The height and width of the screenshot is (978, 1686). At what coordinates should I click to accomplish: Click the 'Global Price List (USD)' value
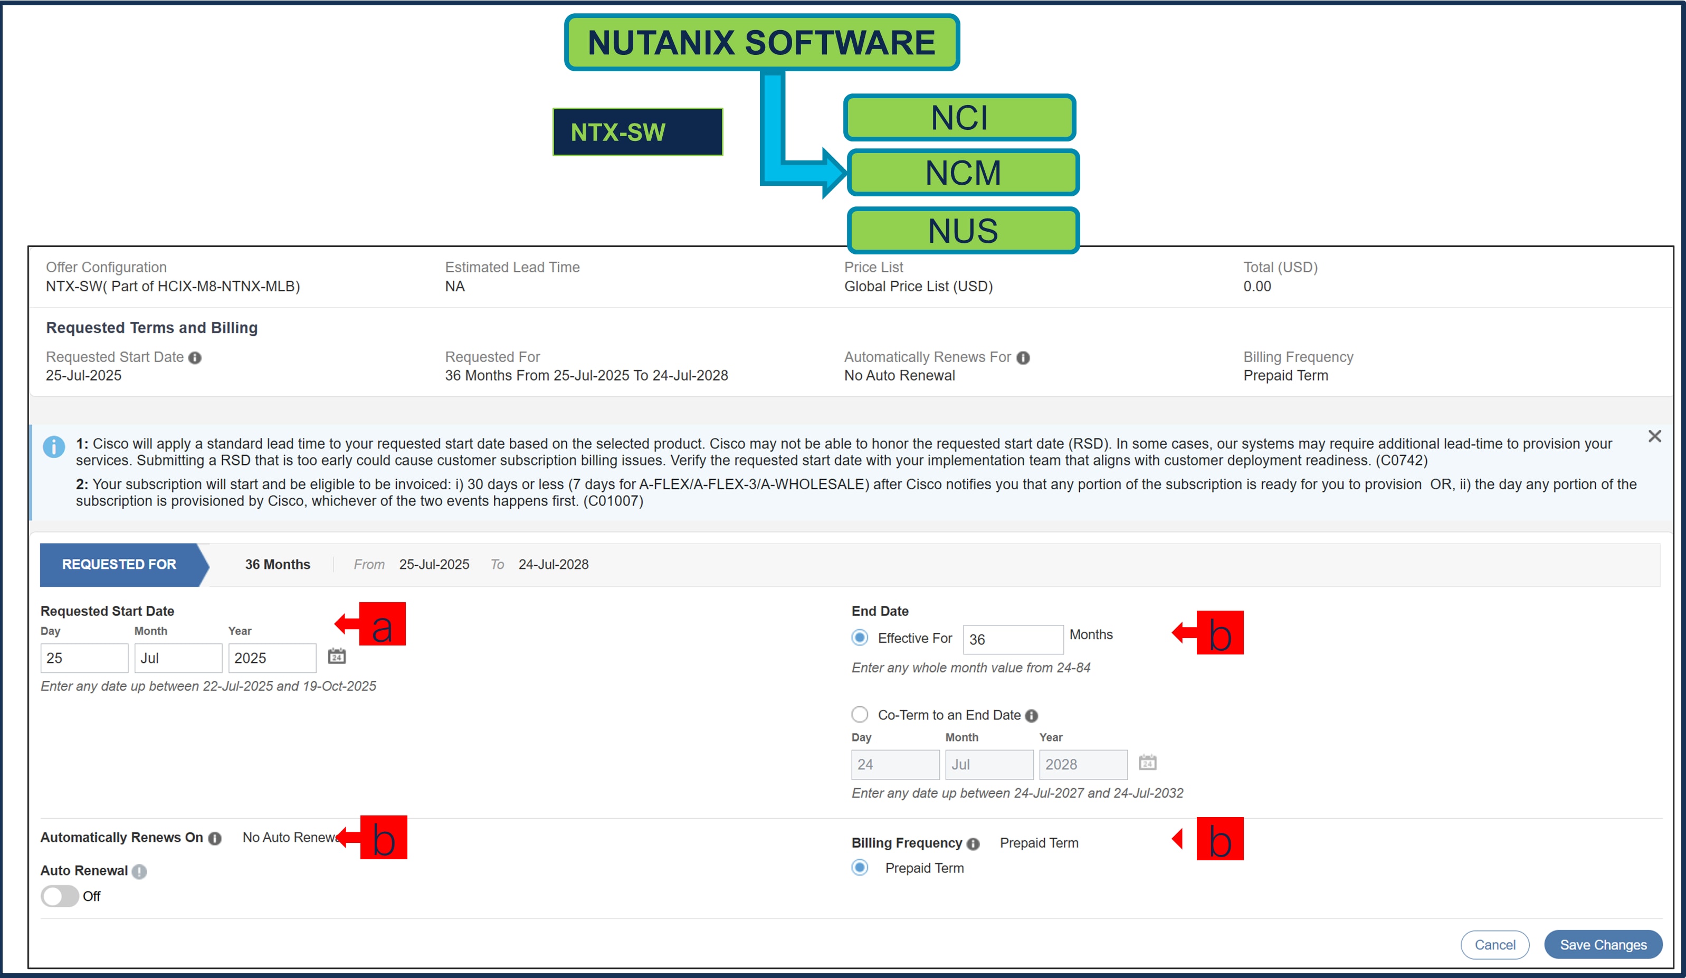tap(918, 286)
